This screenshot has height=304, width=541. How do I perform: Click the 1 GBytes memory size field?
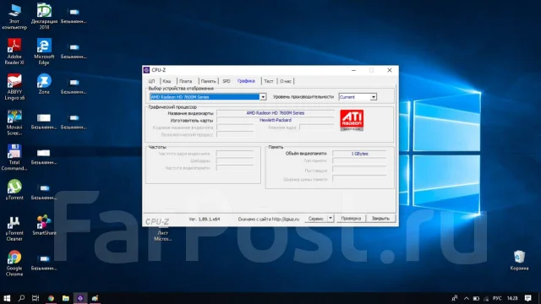coord(359,154)
